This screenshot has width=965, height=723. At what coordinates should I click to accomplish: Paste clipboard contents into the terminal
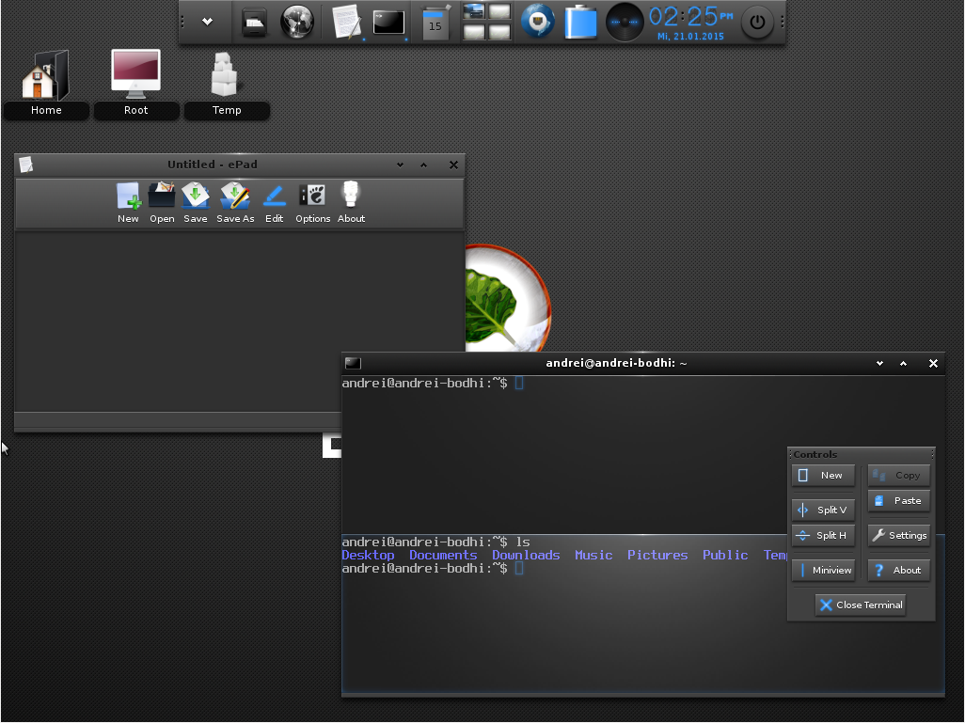coord(898,500)
